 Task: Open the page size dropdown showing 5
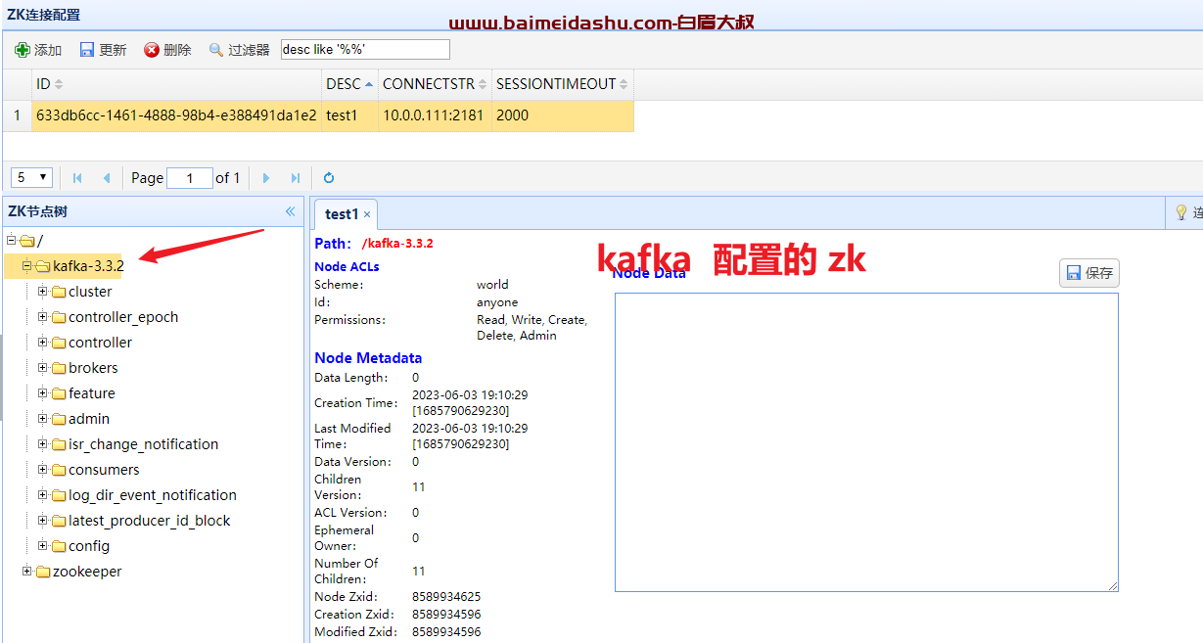pos(31,177)
